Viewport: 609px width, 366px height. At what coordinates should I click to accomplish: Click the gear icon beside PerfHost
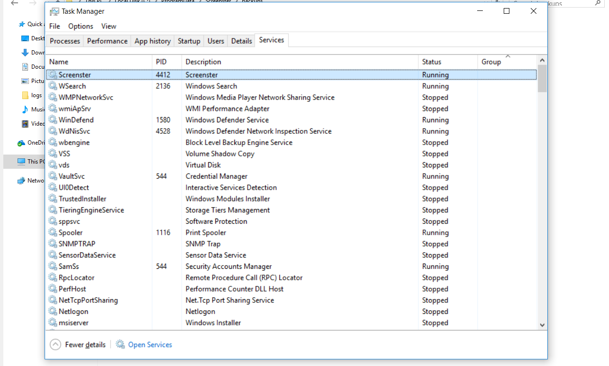coord(53,289)
